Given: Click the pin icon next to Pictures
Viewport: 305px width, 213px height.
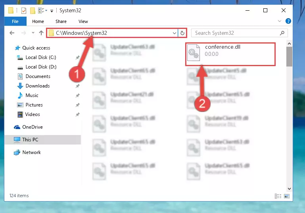Looking at the screenshot, I should point(77,105).
